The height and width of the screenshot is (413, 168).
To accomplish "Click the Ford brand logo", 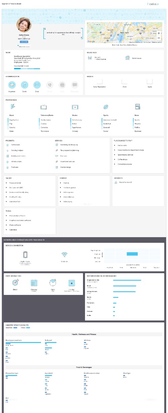I will [125, 81].
